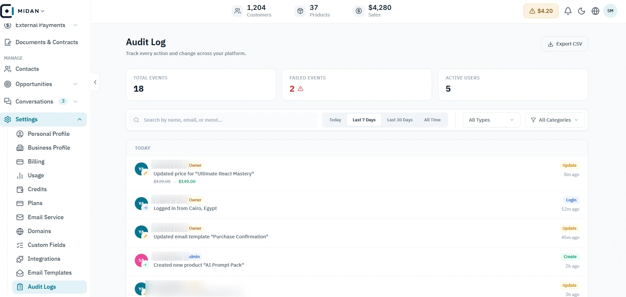Open the All Types dropdown
This screenshot has height=297, width=626.
coord(492,120)
